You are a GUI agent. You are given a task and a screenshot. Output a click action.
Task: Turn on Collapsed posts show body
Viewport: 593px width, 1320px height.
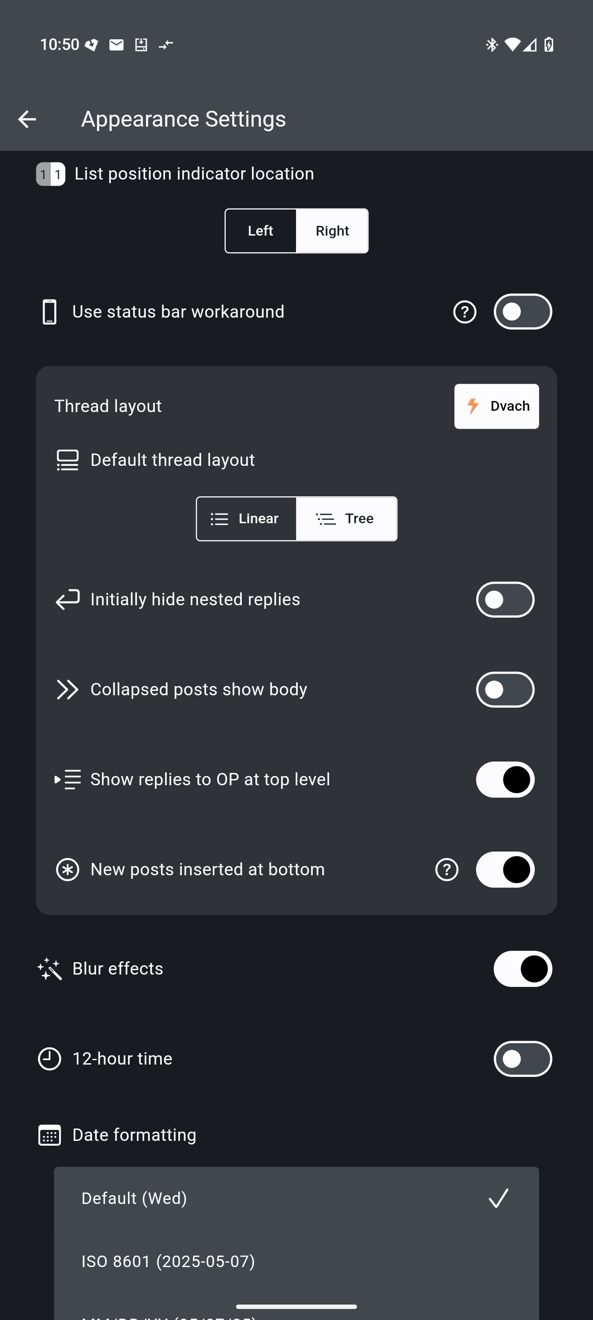click(505, 690)
